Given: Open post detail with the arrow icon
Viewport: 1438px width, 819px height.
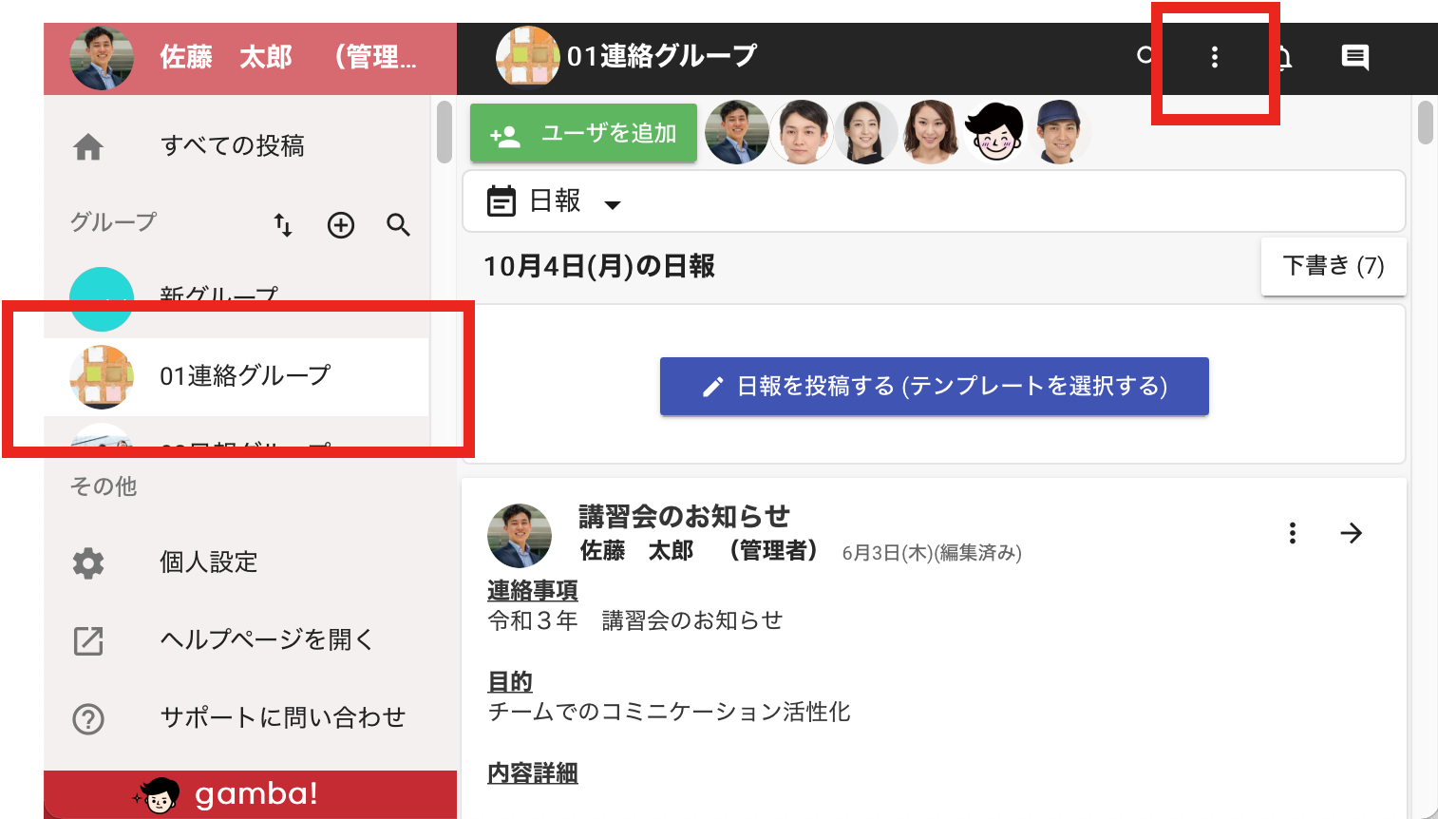Looking at the screenshot, I should 1351,533.
